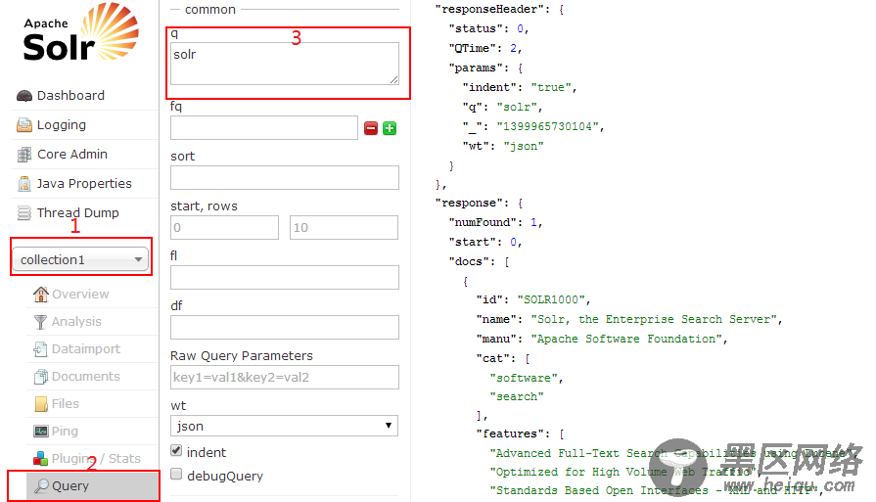Open the Dashboard icon
This screenshot has height=502, width=876.
point(24,96)
